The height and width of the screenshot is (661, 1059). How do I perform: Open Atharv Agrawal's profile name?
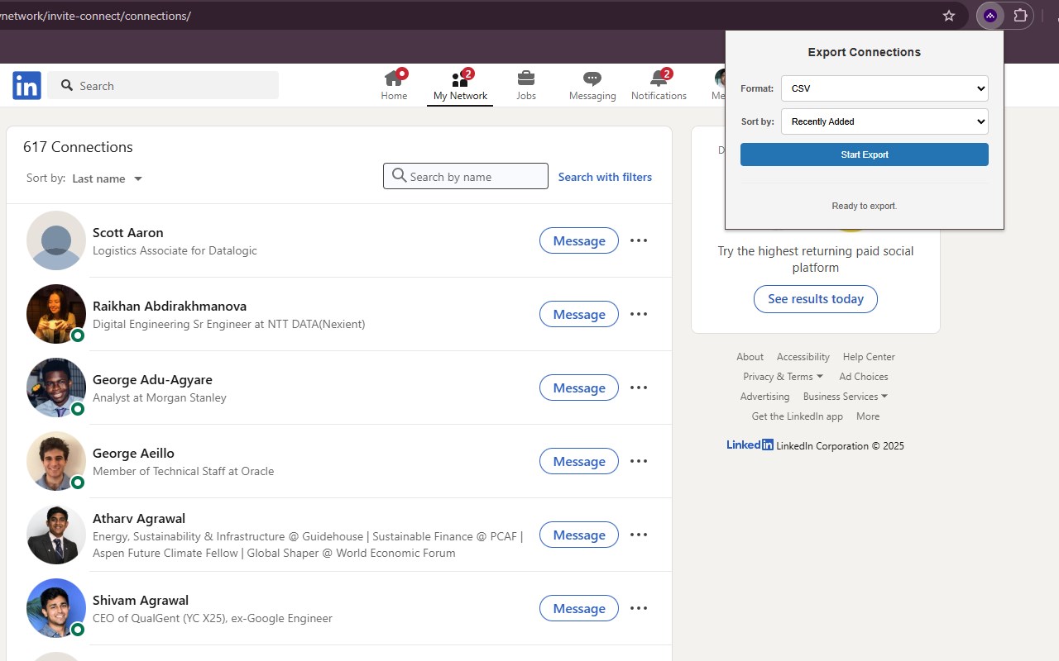[139, 518]
